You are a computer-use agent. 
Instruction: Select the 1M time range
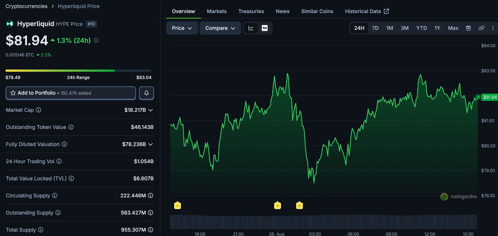tap(390, 28)
